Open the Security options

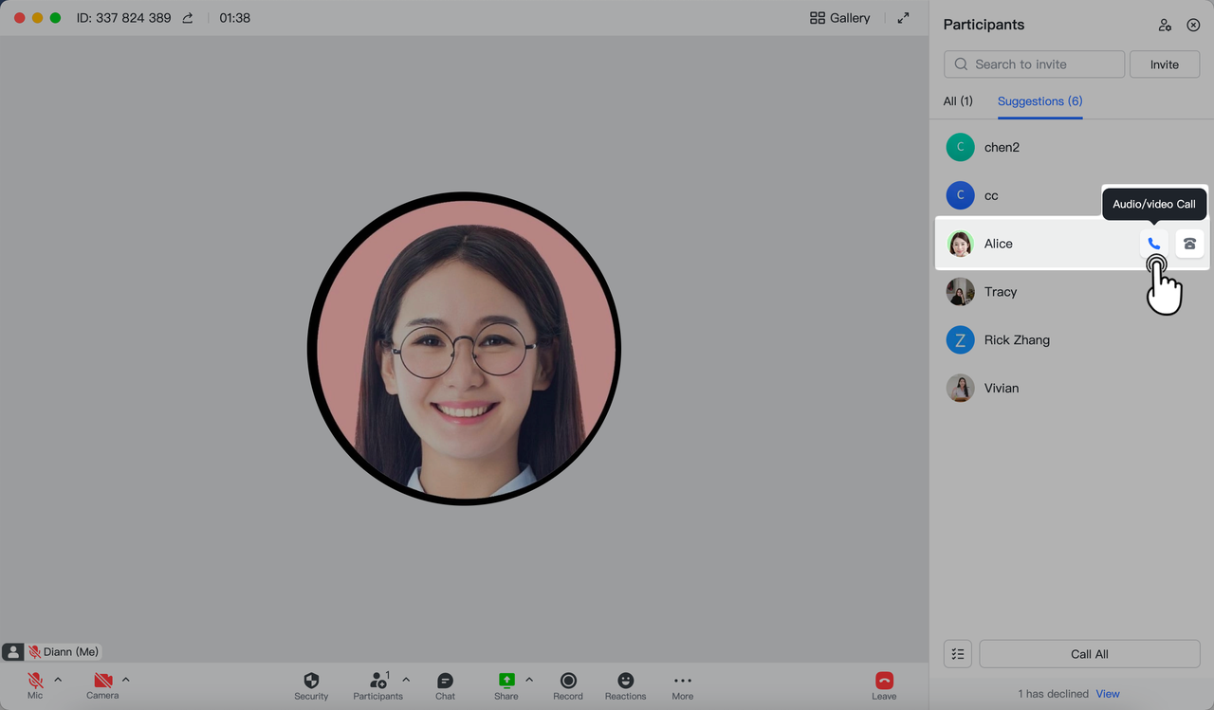point(311,683)
